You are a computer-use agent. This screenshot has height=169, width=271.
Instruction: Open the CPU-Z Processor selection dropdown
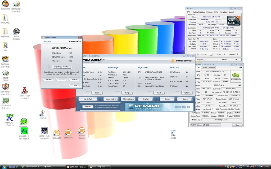tap(205, 54)
